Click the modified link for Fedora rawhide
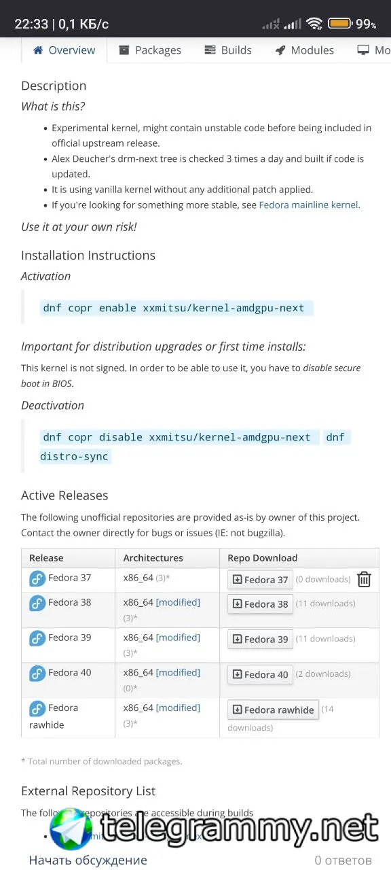 point(178,708)
